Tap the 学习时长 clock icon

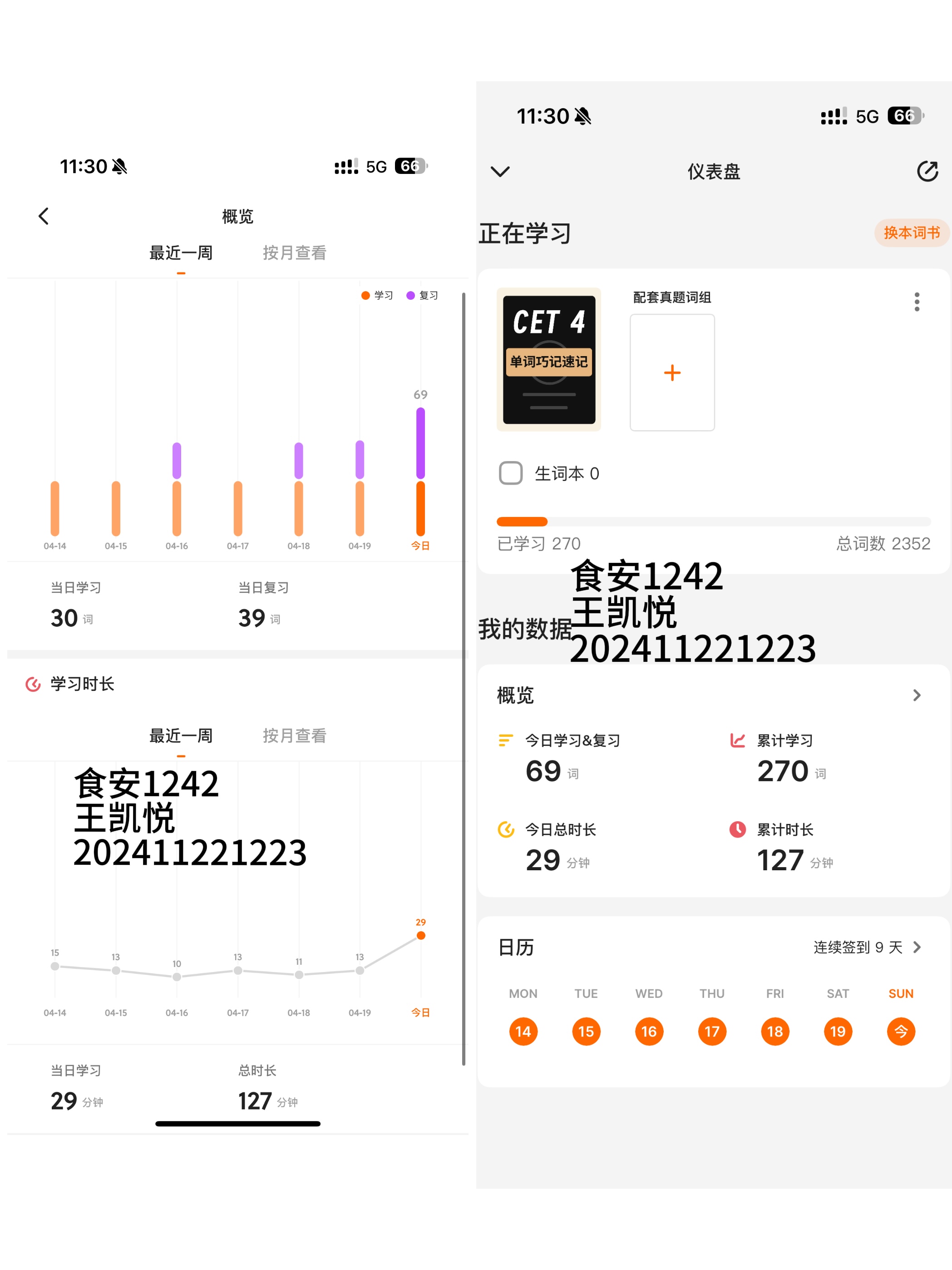point(33,684)
